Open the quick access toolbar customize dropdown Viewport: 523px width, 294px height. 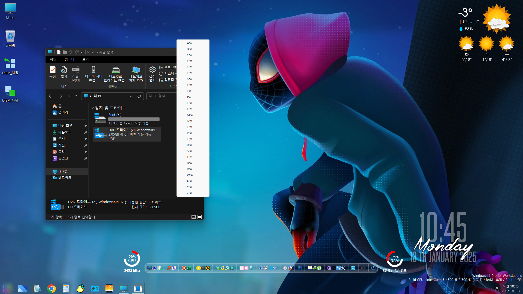pyautogui.click(x=82, y=52)
